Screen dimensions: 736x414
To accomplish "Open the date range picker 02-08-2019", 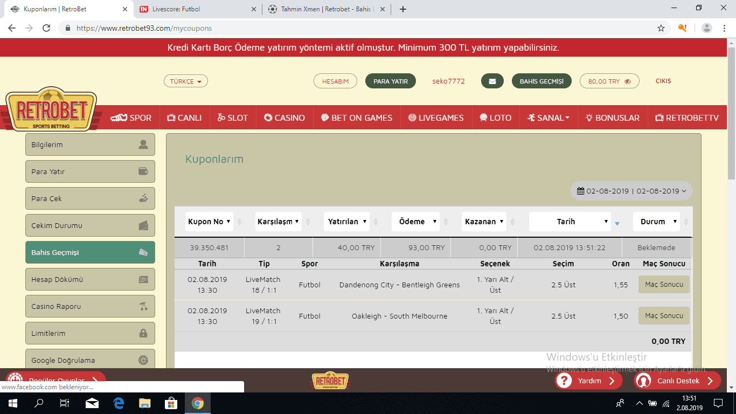I will coord(631,191).
